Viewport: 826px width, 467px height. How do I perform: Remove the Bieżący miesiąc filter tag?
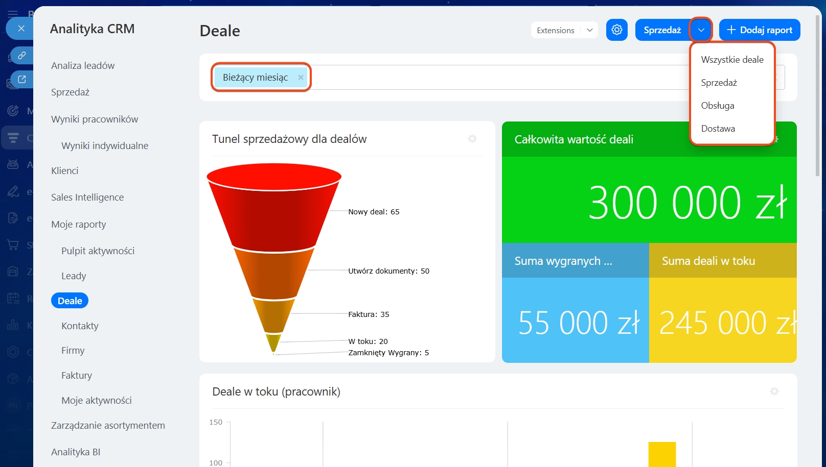301,78
